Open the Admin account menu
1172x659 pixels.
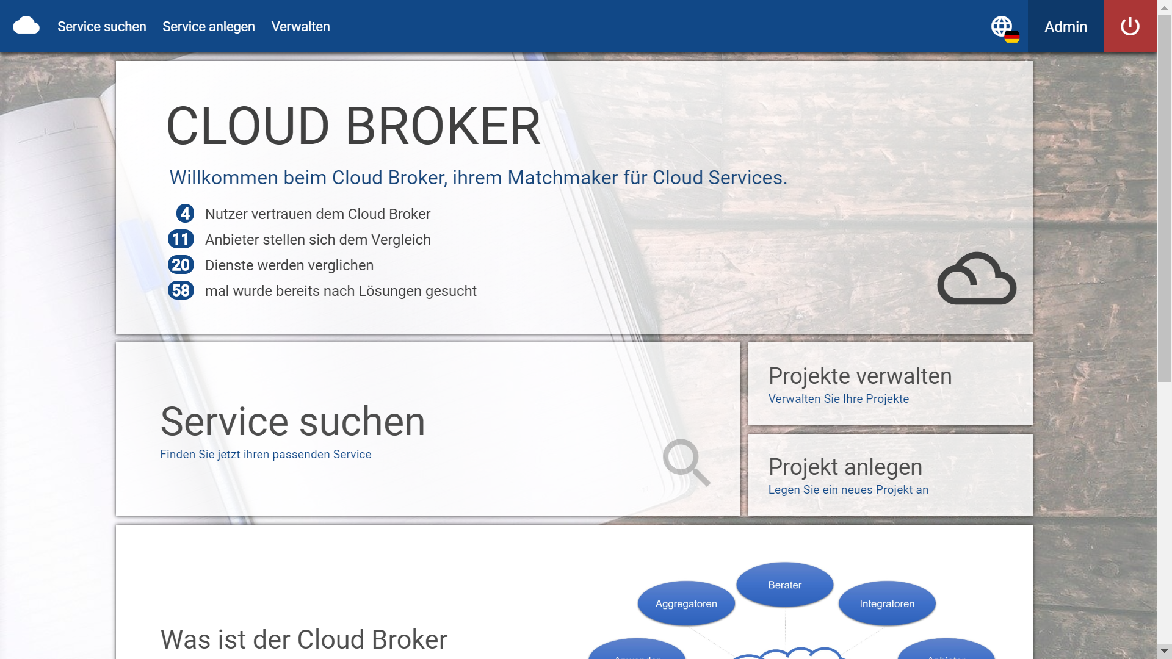point(1065,26)
